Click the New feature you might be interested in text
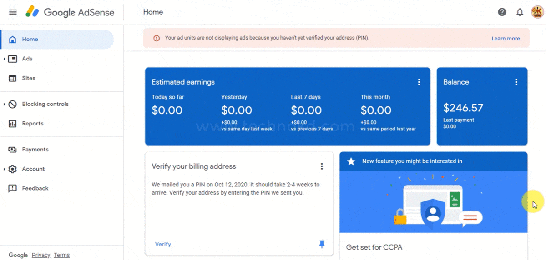 coord(412,161)
